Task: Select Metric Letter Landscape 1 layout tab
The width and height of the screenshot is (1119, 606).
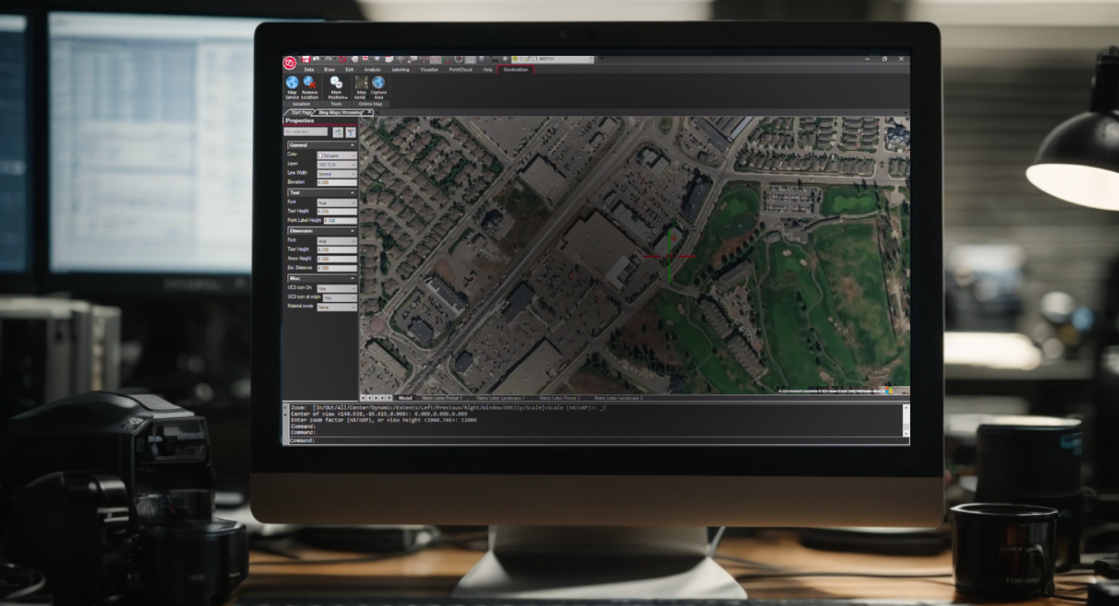Action: click(501, 397)
